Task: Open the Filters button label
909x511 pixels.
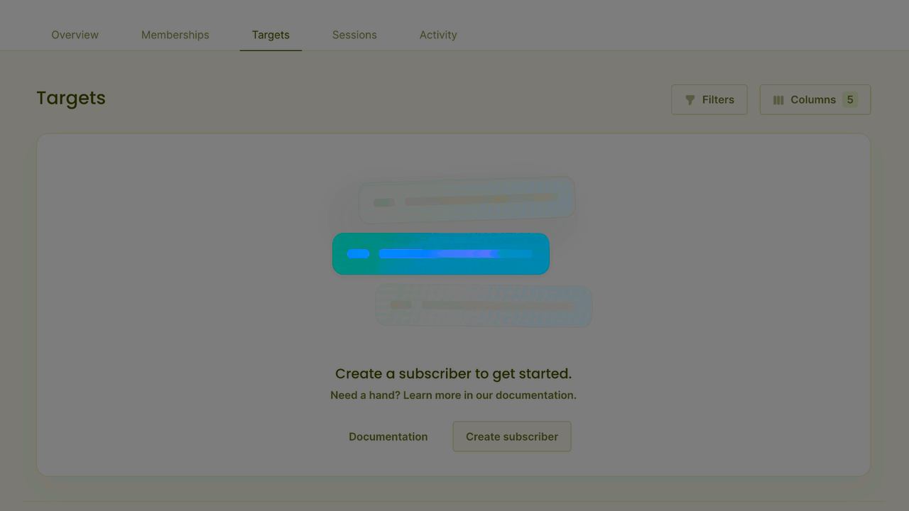Action: click(x=718, y=100)
